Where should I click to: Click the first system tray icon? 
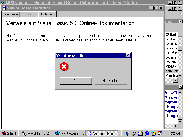tap(127, 133)
